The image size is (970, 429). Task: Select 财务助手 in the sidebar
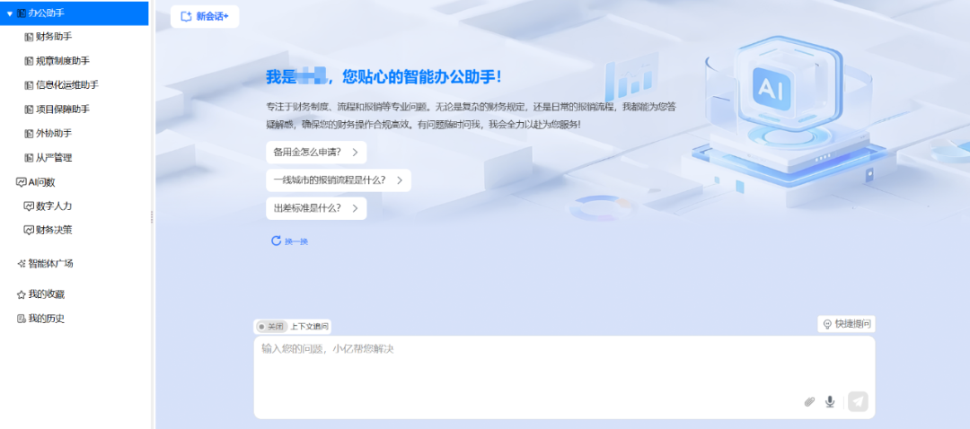click(x=54, y=37)
